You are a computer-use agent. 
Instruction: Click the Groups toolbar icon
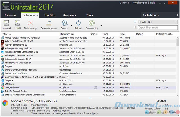click(64, 23)
